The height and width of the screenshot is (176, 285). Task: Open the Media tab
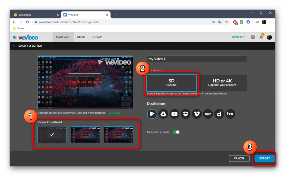pyautogui.click(x=81, y=37)
